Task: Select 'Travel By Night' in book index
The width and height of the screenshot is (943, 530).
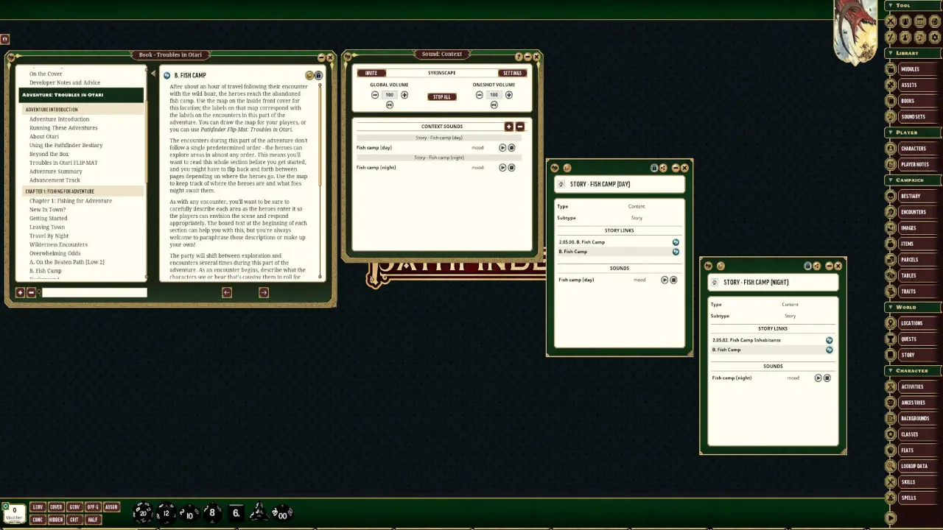Action: tap(49, 236)
